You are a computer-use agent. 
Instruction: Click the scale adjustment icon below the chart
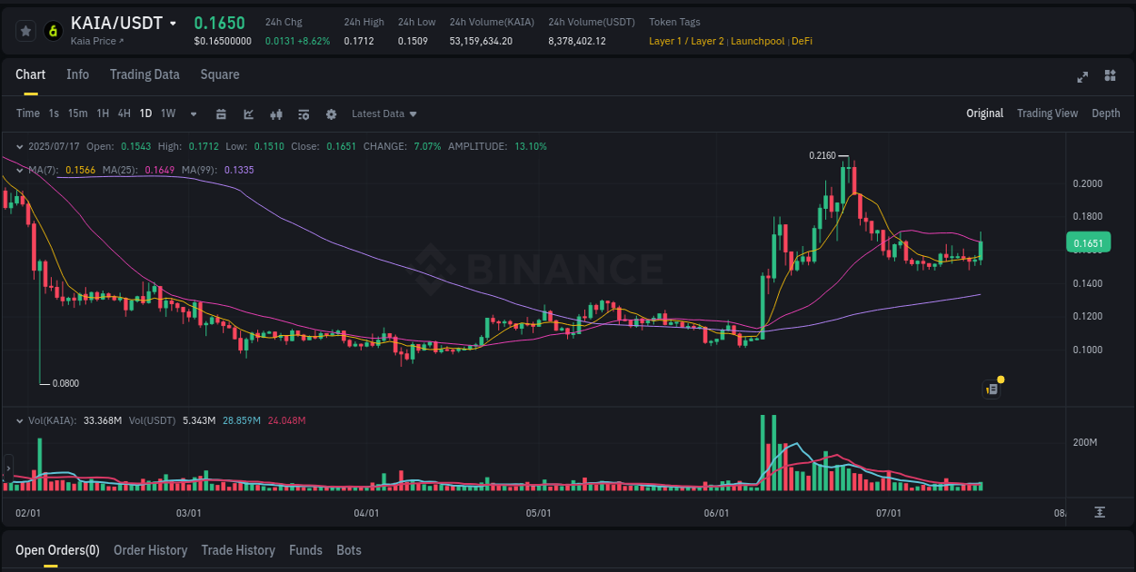click(1098, 512)
